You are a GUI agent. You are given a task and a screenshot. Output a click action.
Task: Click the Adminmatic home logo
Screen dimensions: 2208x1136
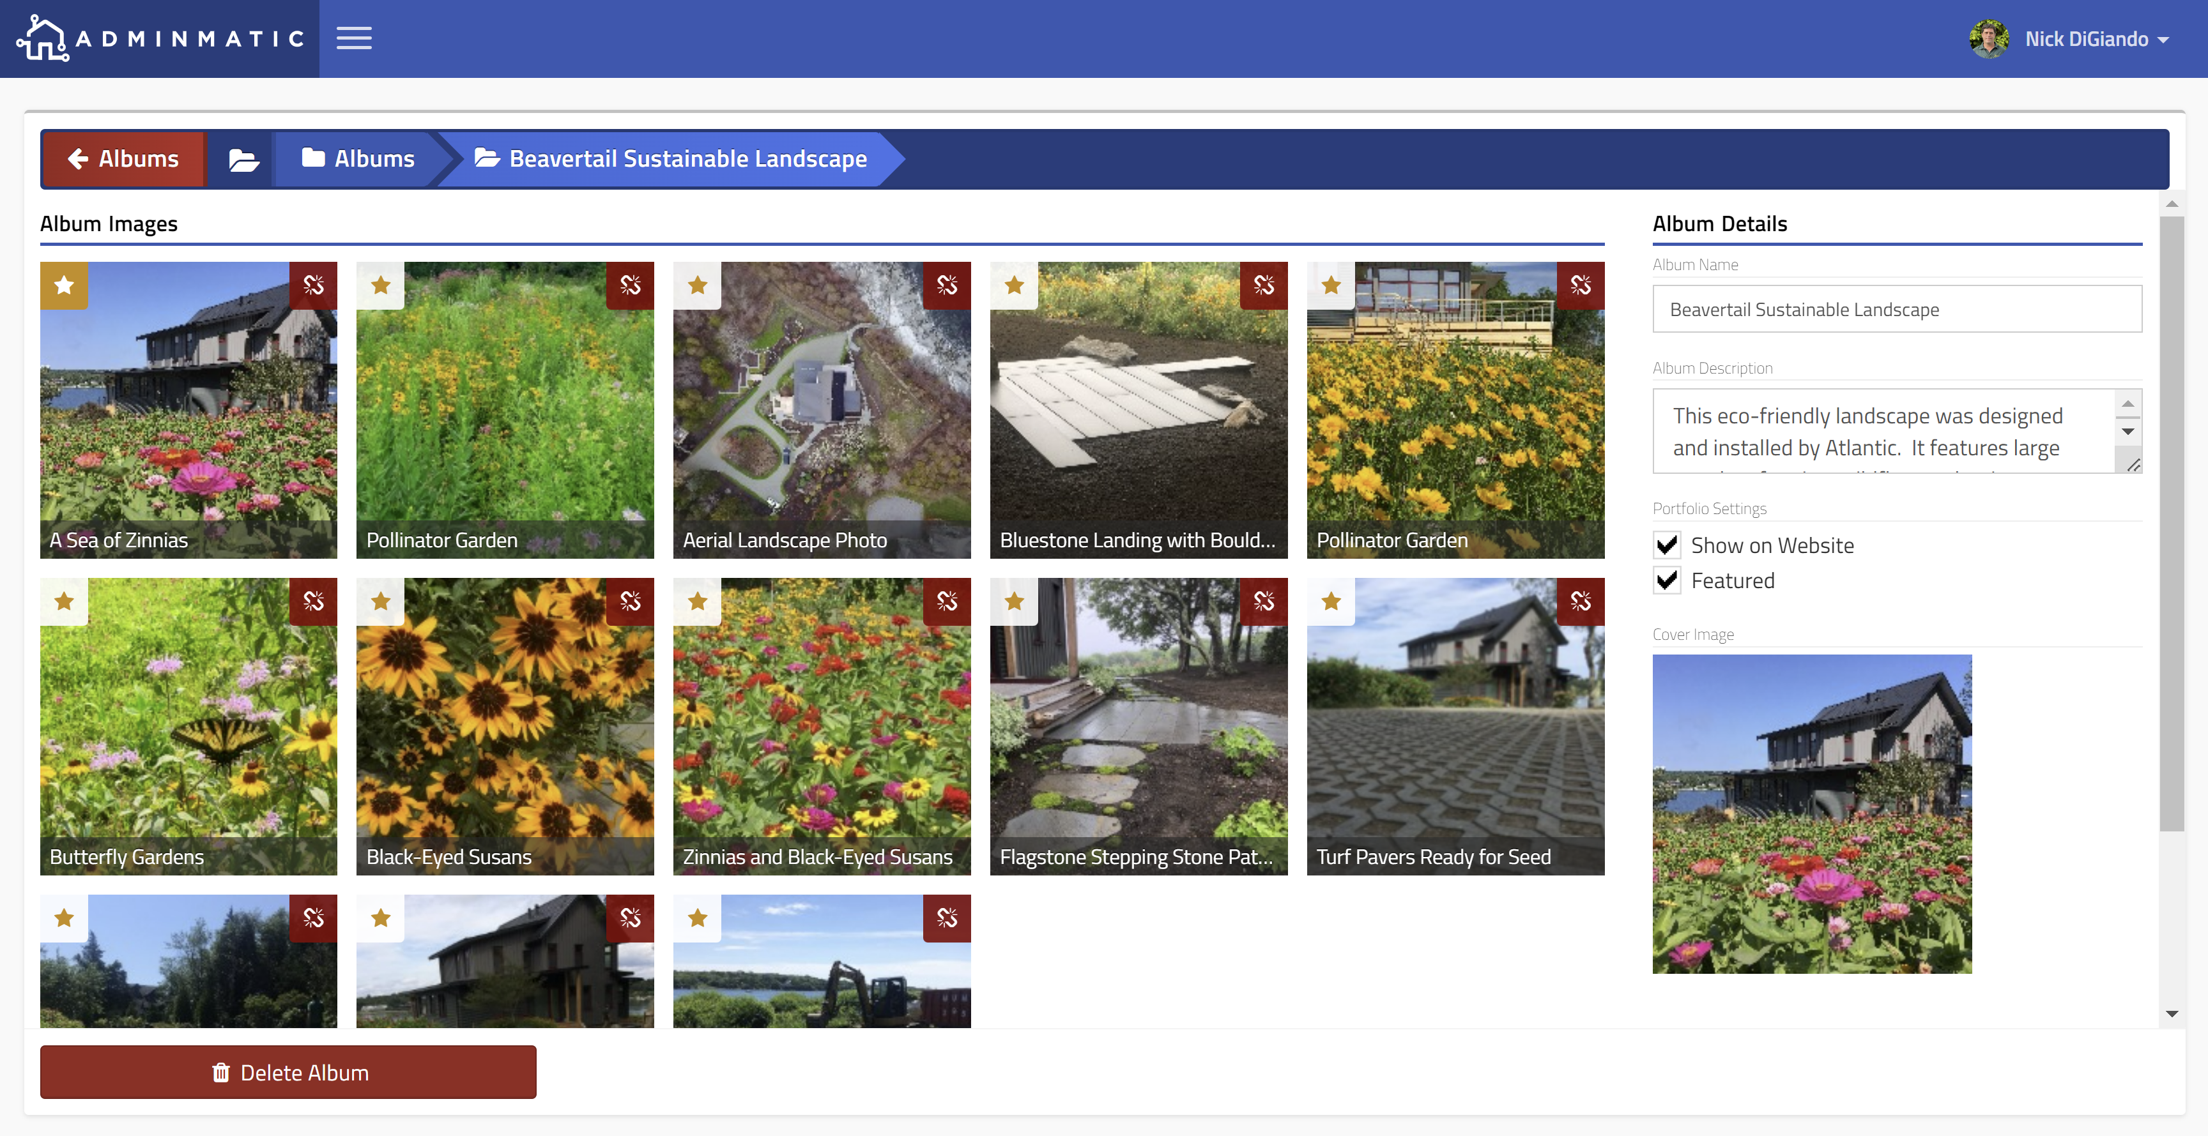pyautogui.click(x=160, y=38)
